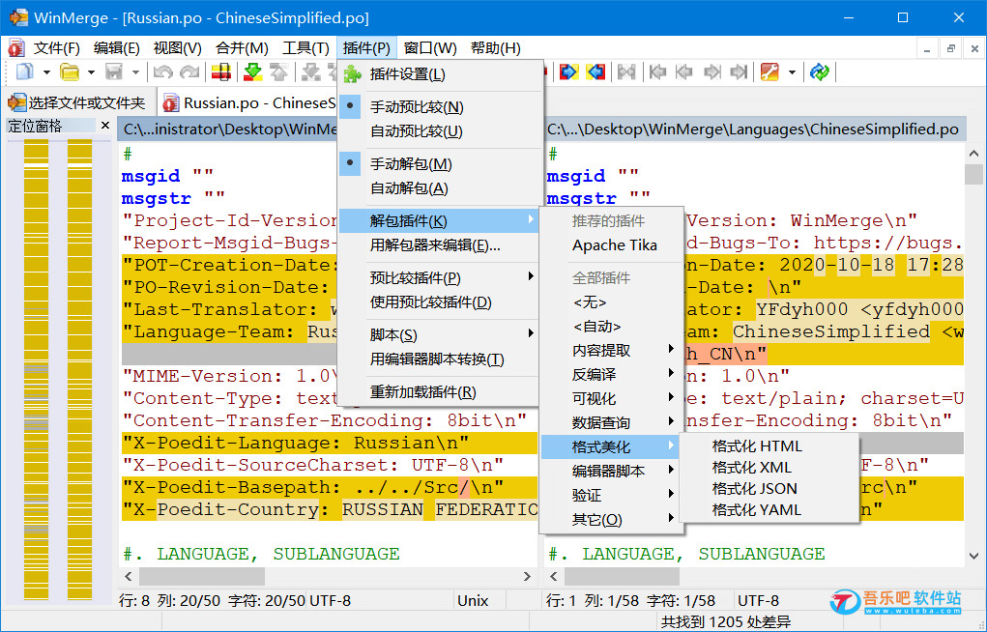Click the Save toolbar icon
The height and width of the screenshot is (632, 987).
(x=114, y=72)
